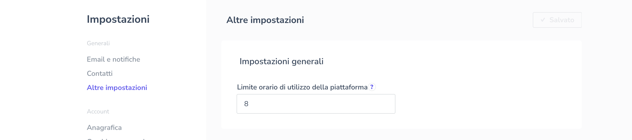The image size is (632, 140).
Task: Click the word notifiche in sidebar
Action: (126, 59)
